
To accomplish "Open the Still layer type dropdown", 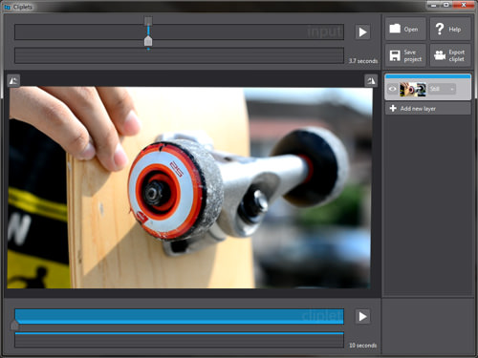I will tap(442, 89).
